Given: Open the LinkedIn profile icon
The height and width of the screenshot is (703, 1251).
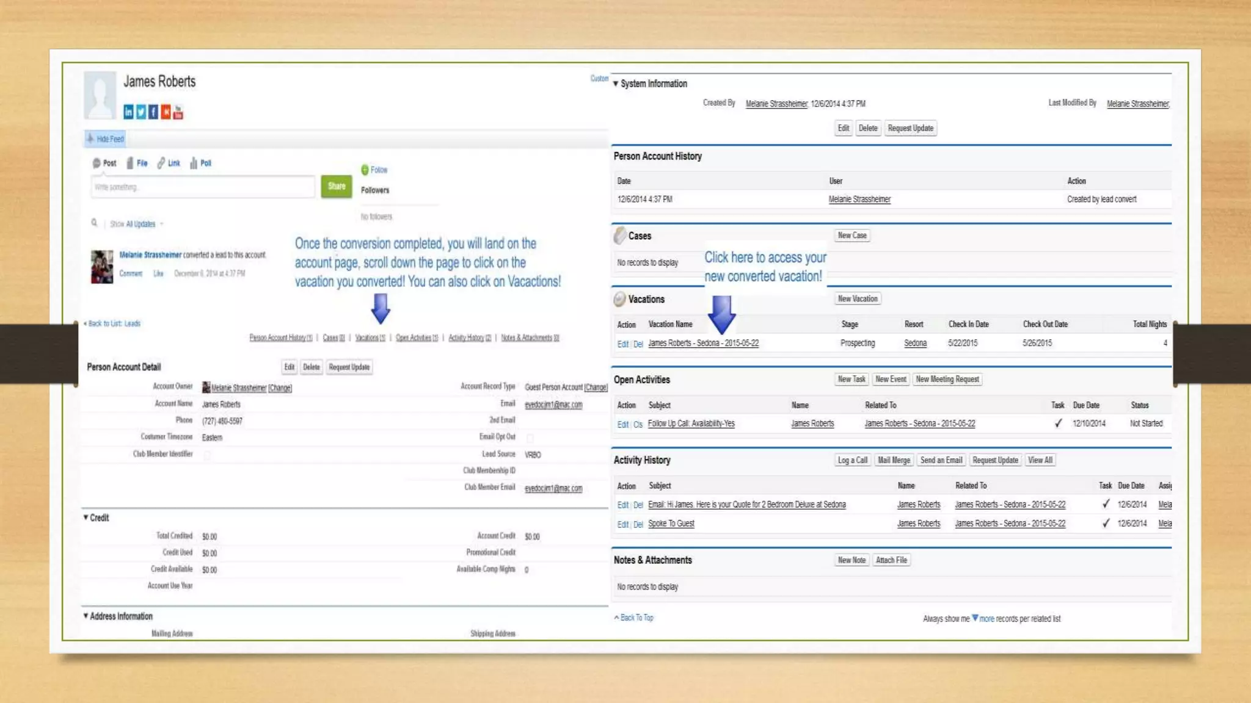Looking at the screenshot, I should click(x=128, y=112).
